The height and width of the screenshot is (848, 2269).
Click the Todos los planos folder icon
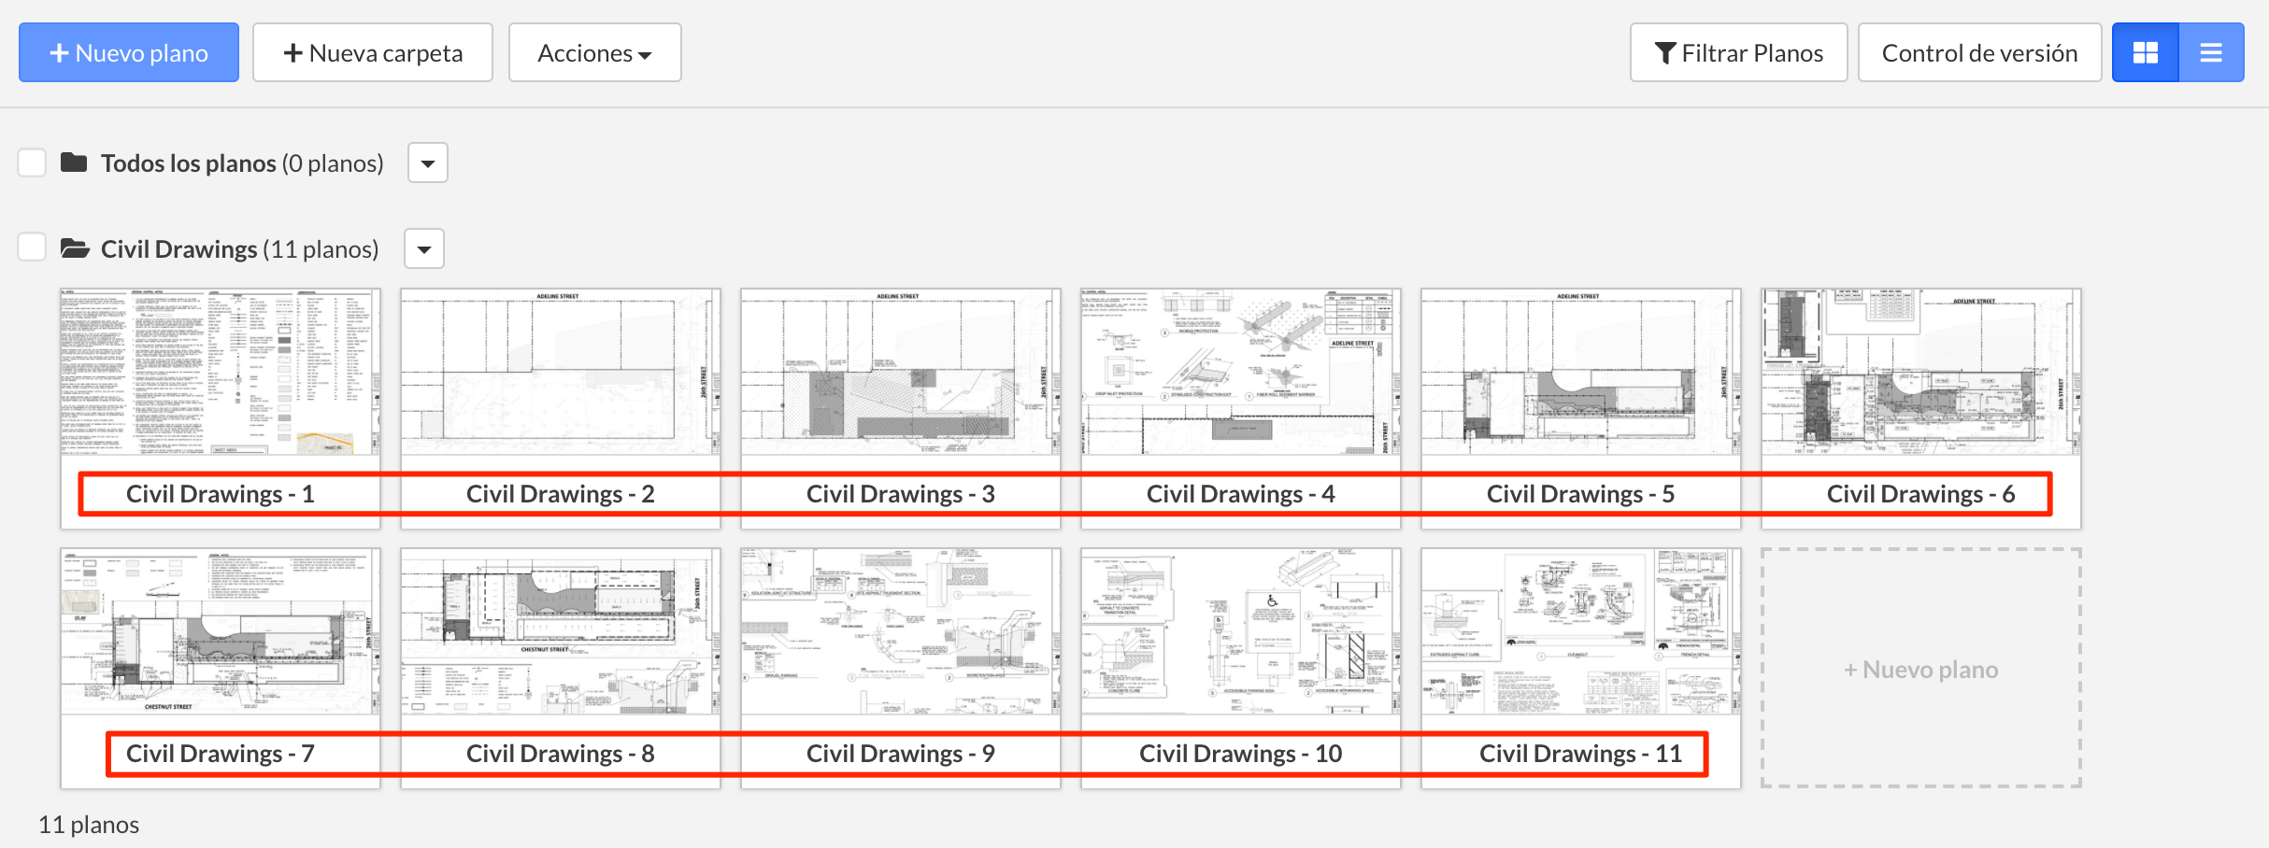click(x=74, y=163)
